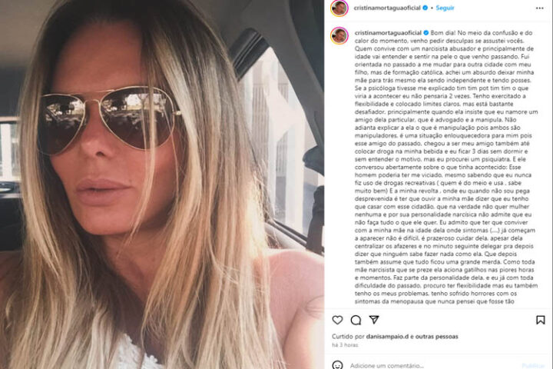Share the post with the paper plane icon
The height and width of the screenshot is (369, 553).
[x=374, y=320]
